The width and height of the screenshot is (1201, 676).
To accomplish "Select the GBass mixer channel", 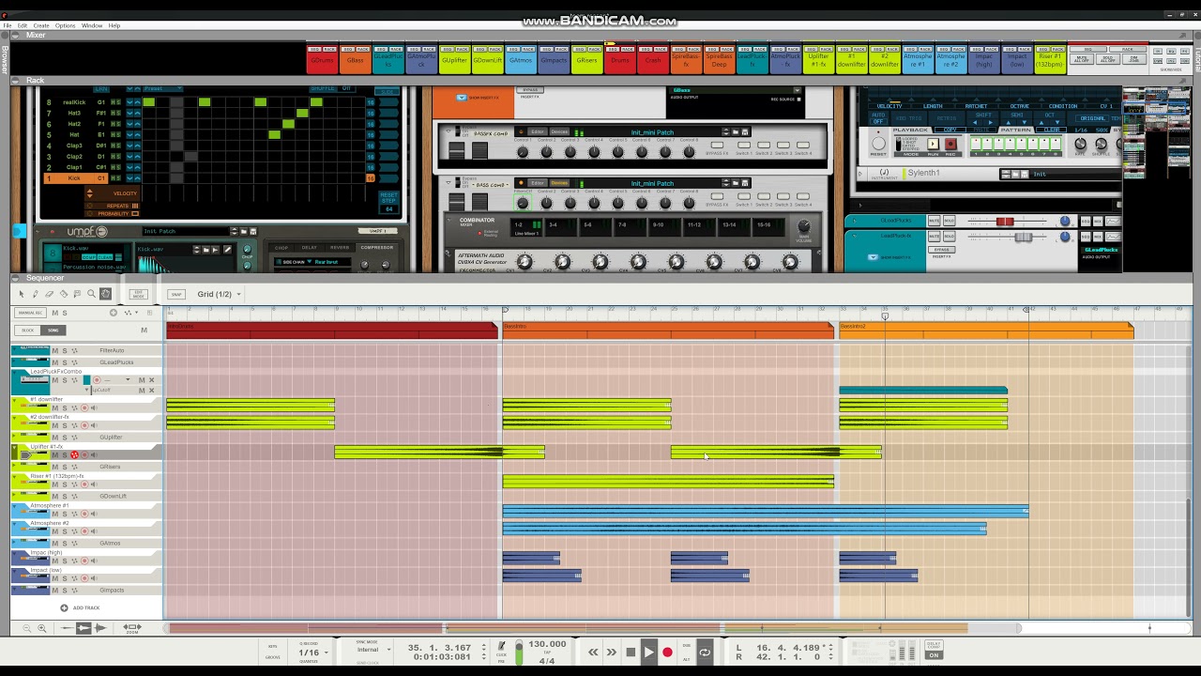I will click(x=356, y=61).
